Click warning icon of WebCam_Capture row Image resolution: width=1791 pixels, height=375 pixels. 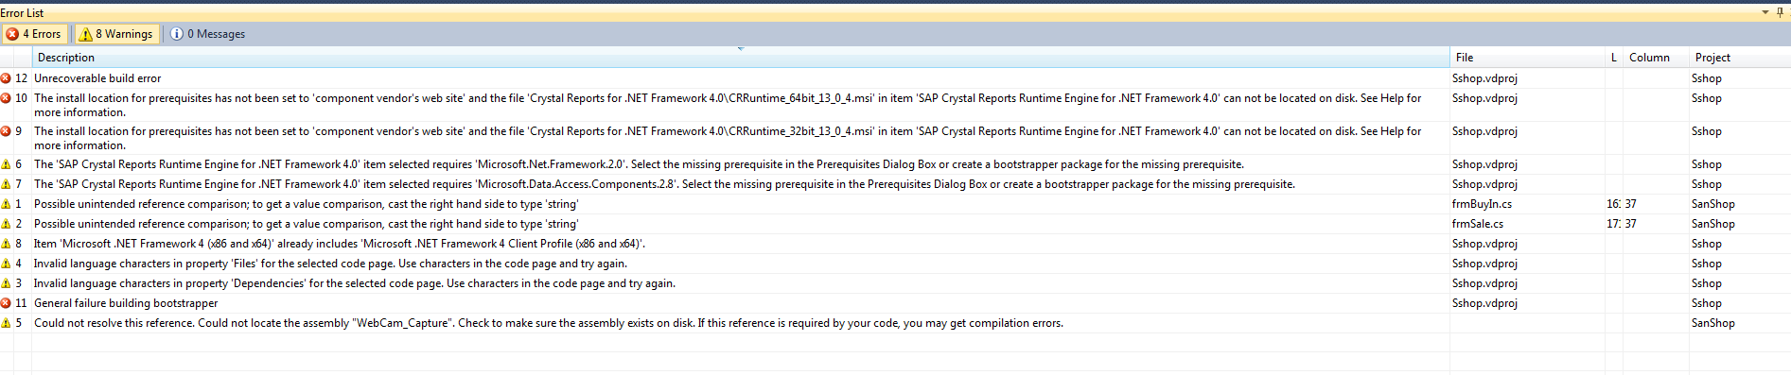[x=7, y=323]
